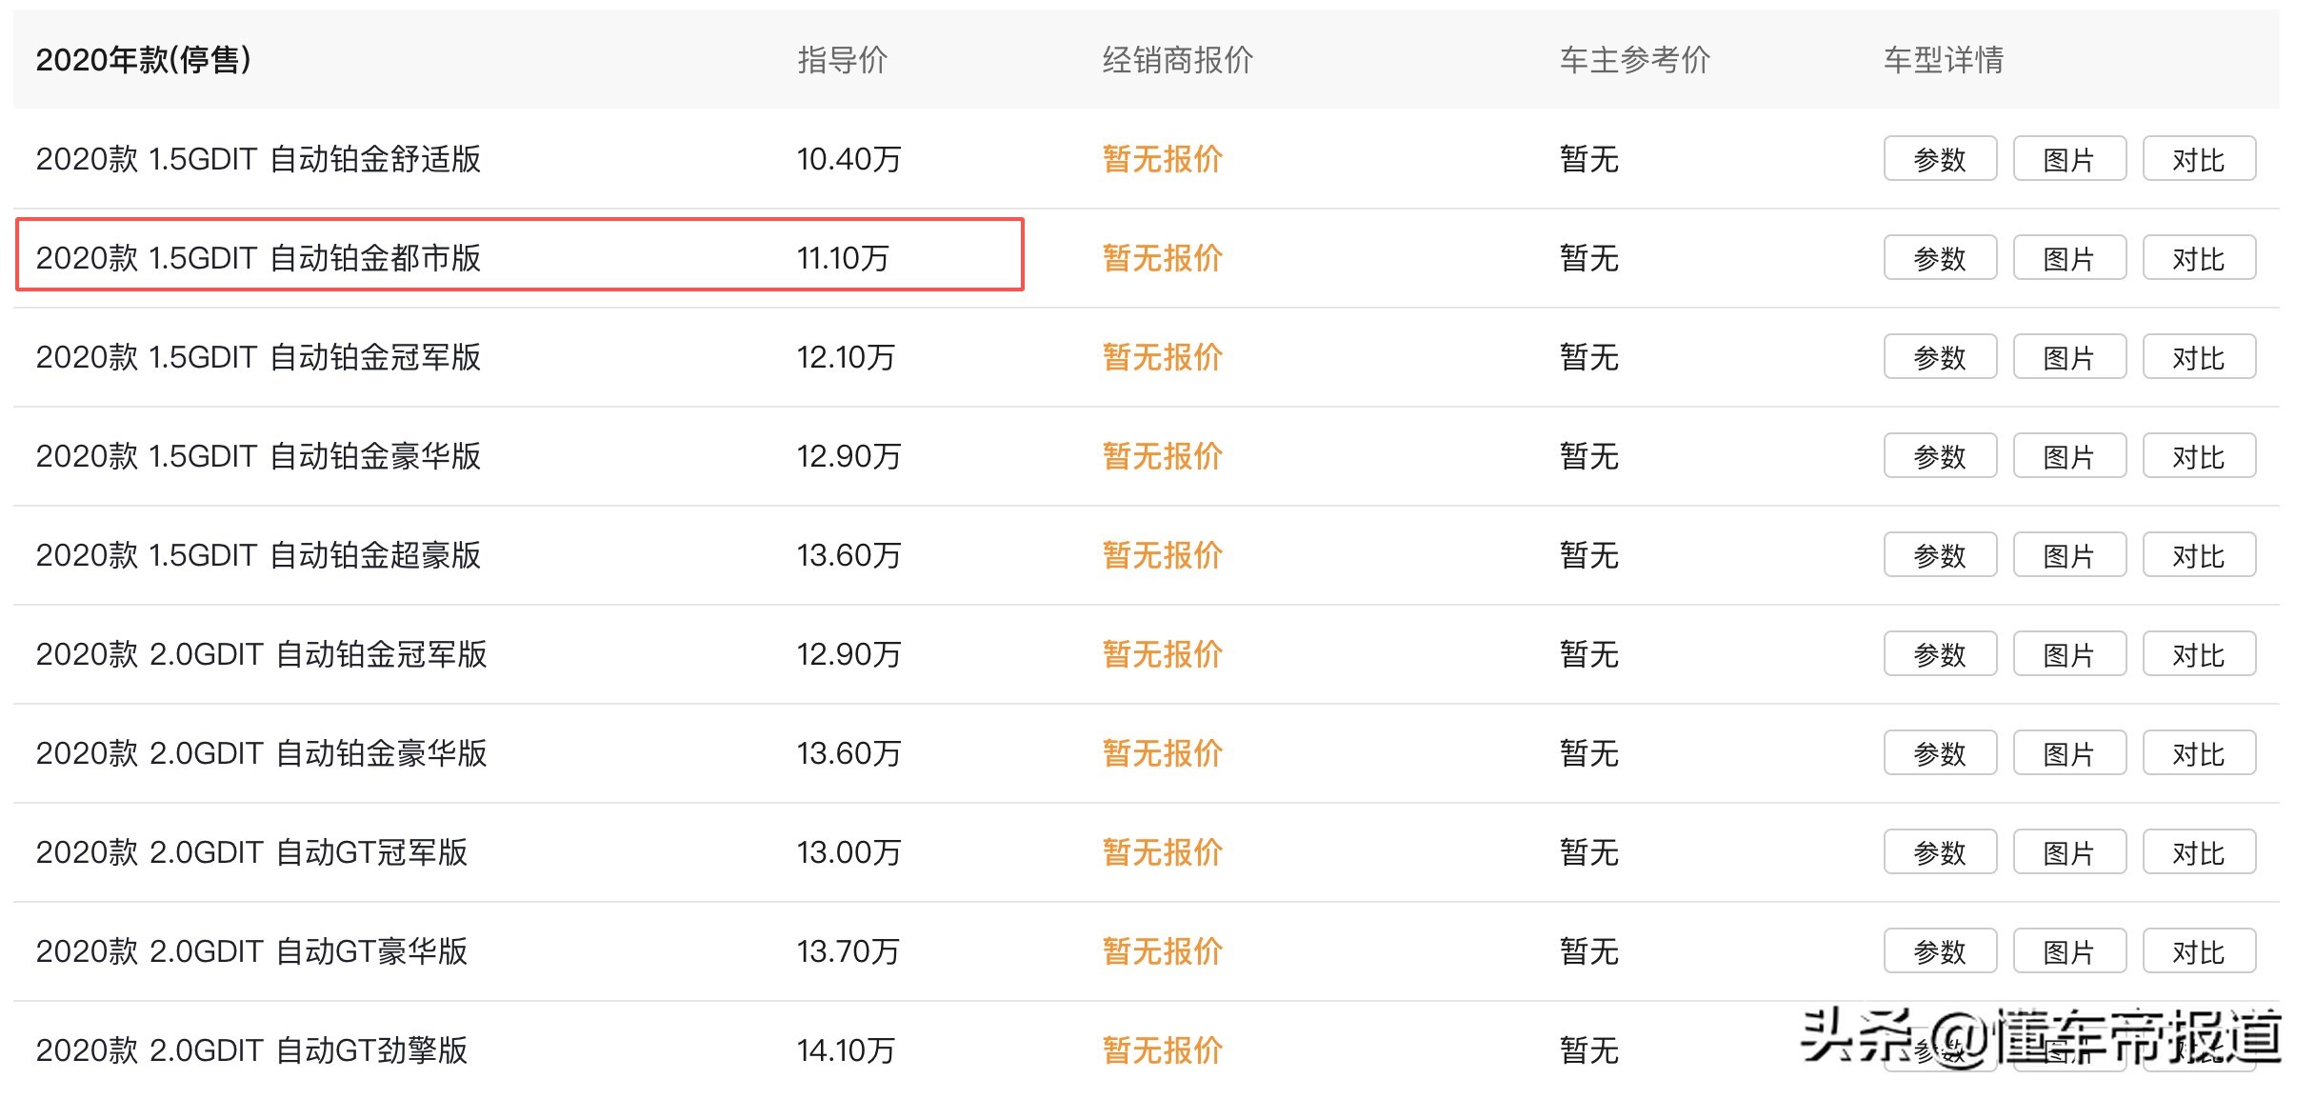Open dealer quote for 2.0GDIT 自动GT劲擎版

pos(1162,1050)
